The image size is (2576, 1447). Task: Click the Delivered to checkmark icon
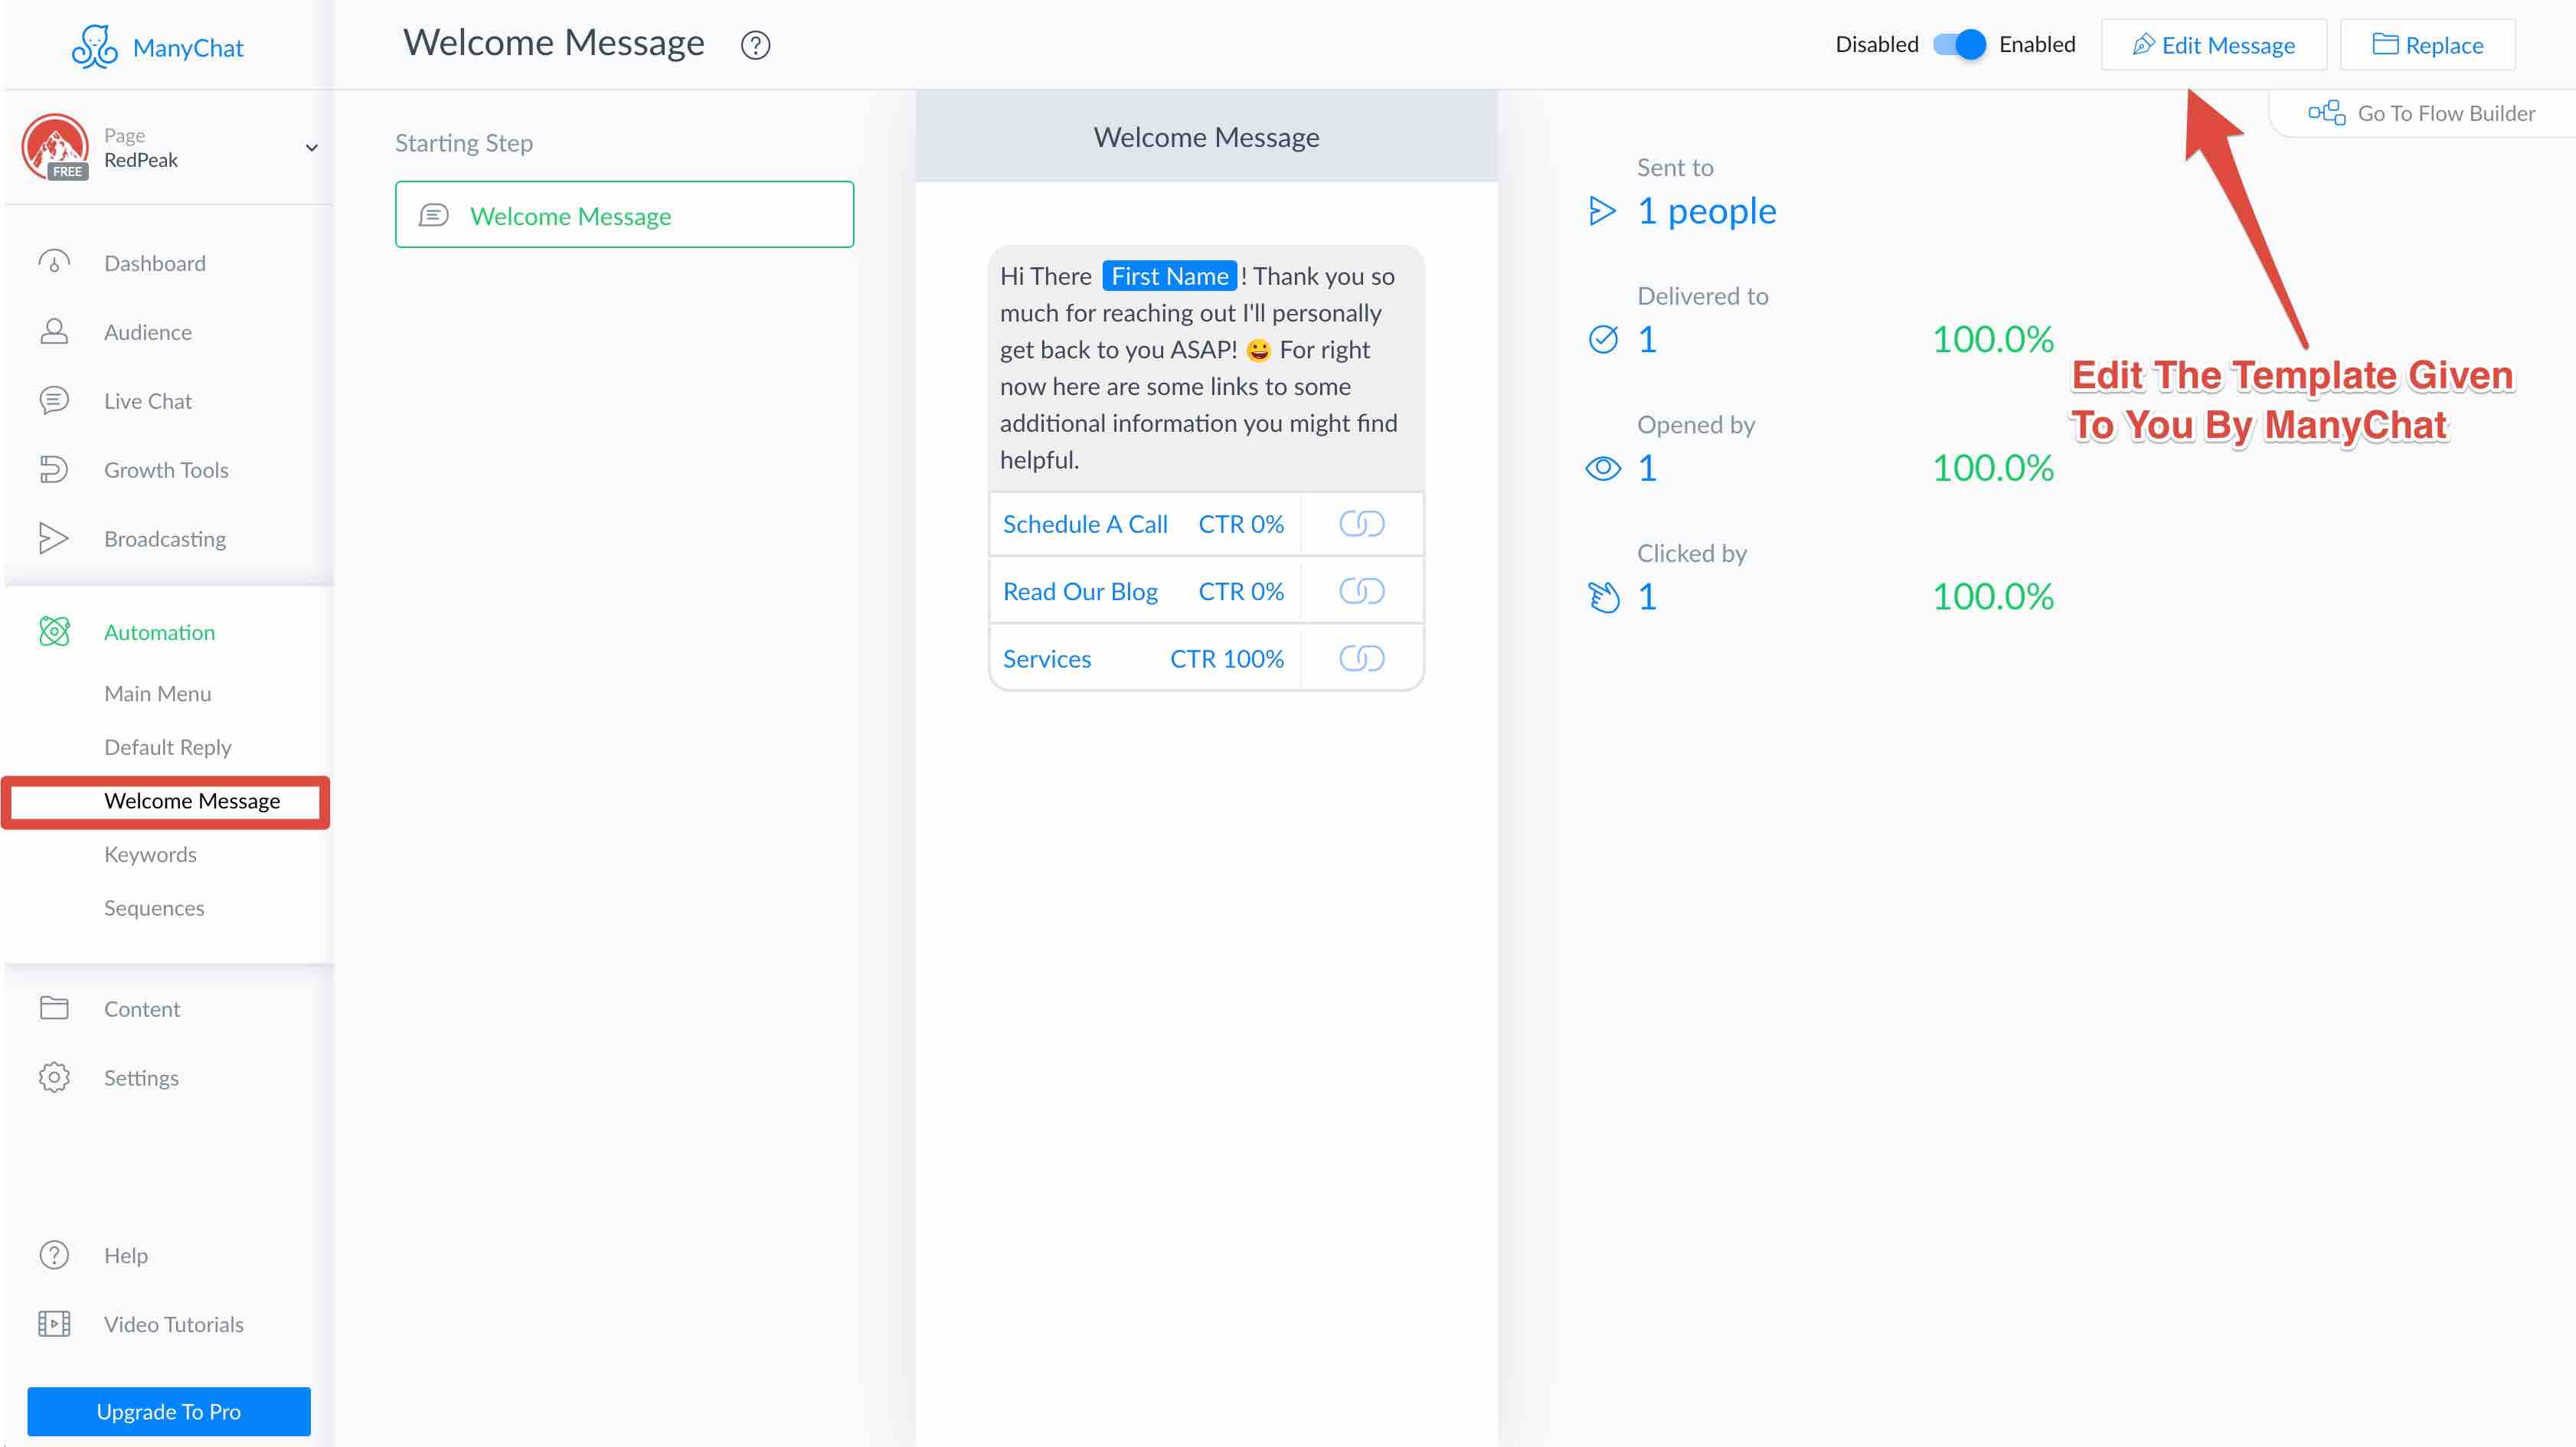pyautogui.click(x=1603, y=340)
